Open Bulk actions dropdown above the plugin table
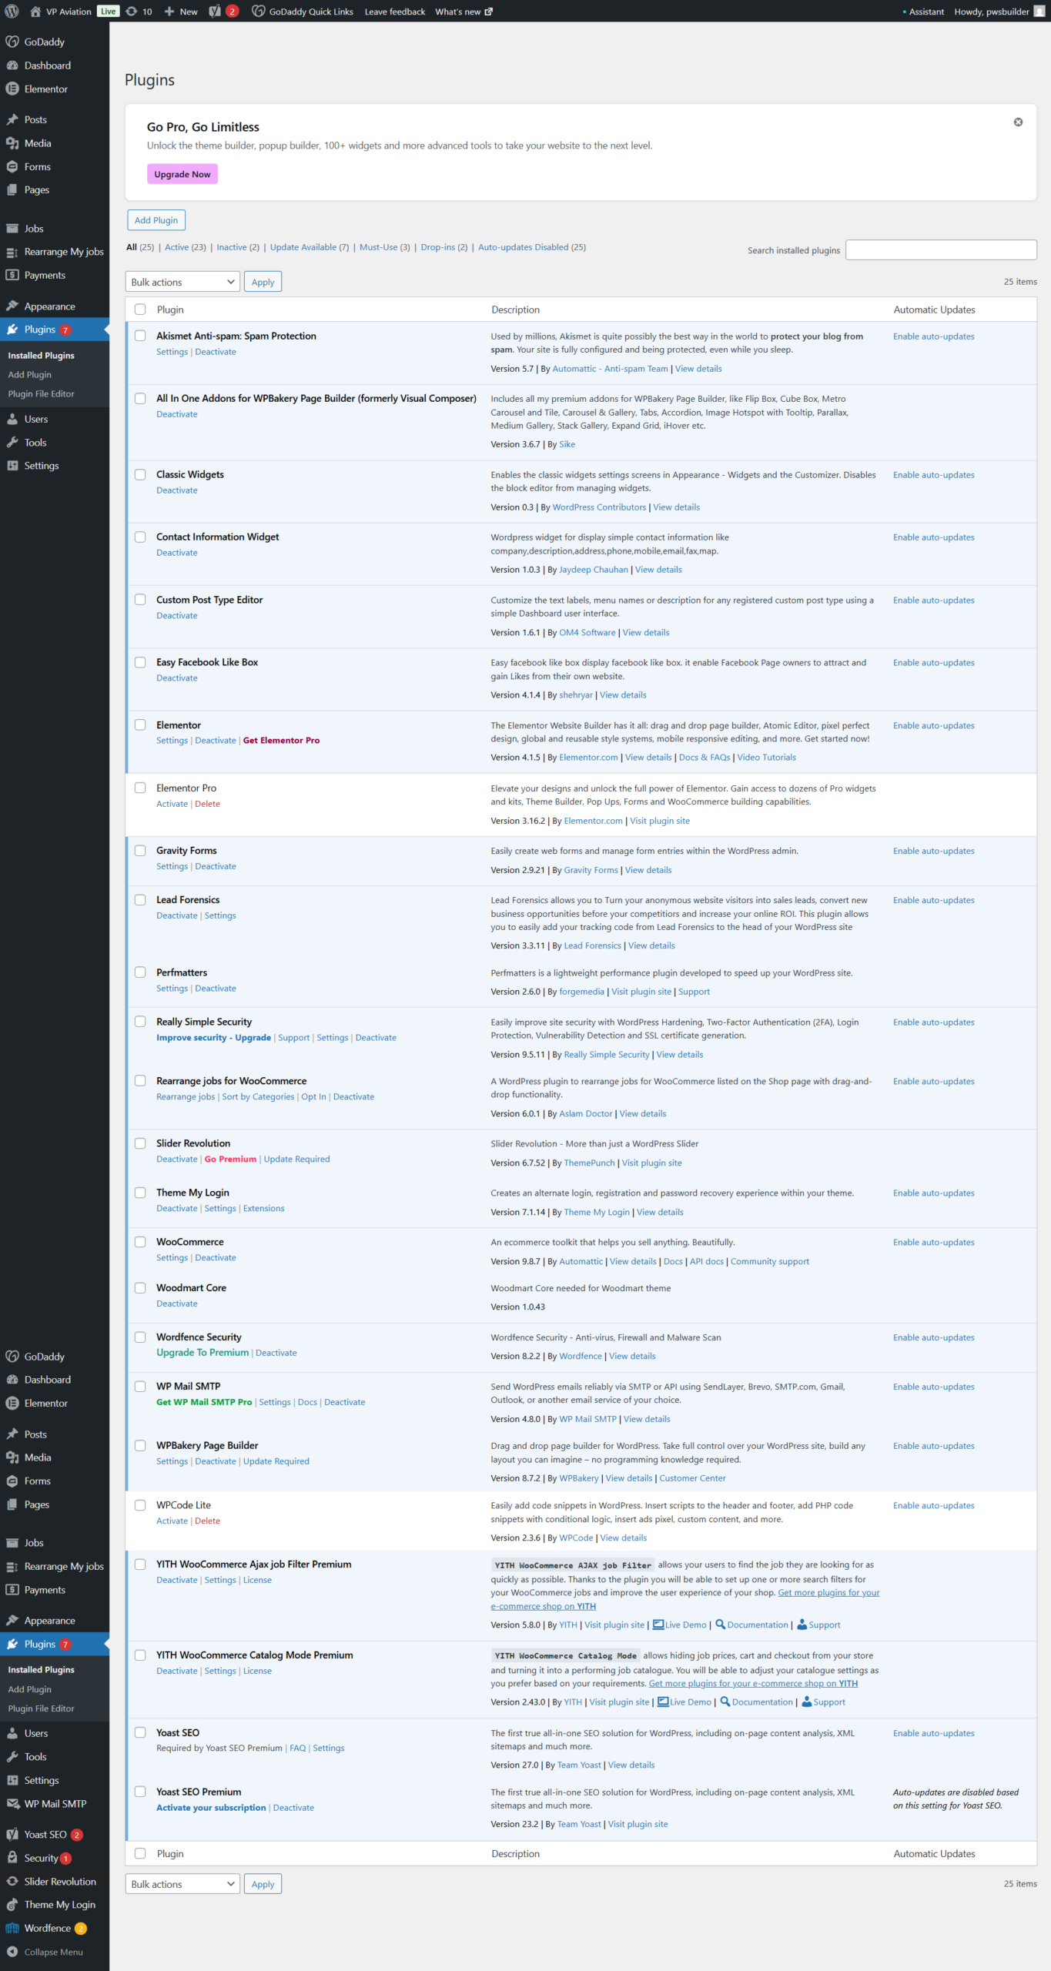 pos(182,282)
